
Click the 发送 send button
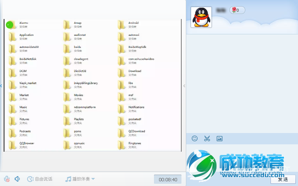coord(283,180)
